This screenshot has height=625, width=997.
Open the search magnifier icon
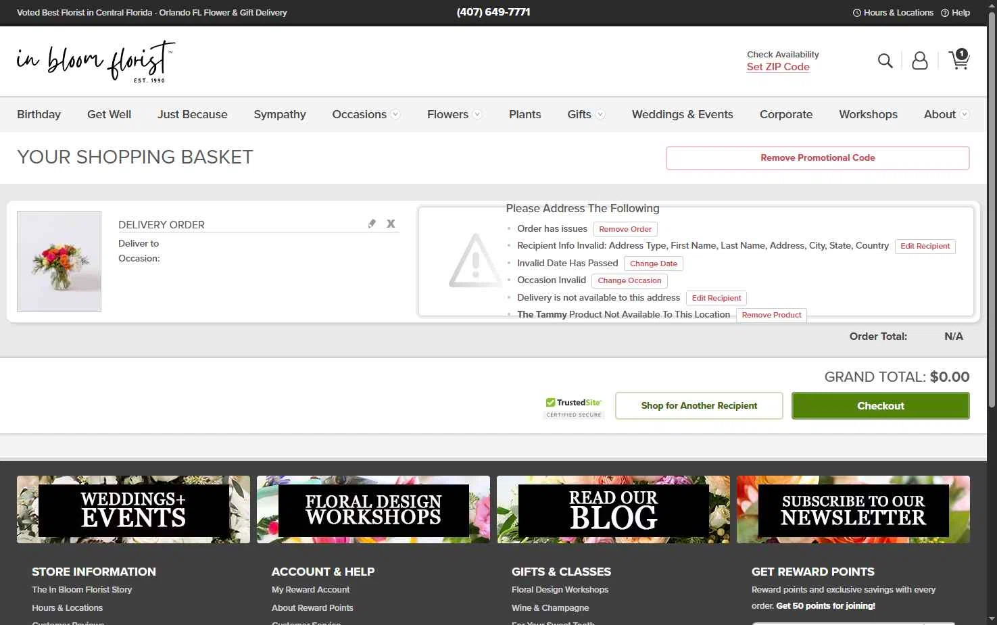point(885,61)
